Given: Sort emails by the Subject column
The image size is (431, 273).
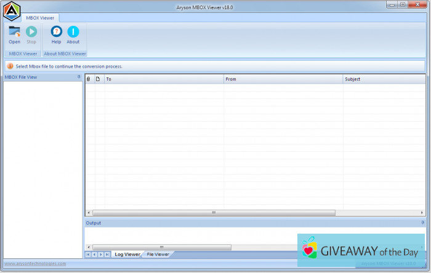Looking at the screenshot, I should coord(383,79).
